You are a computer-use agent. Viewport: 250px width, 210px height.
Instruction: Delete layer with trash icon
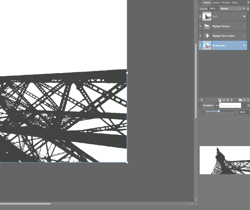[248, 100]
